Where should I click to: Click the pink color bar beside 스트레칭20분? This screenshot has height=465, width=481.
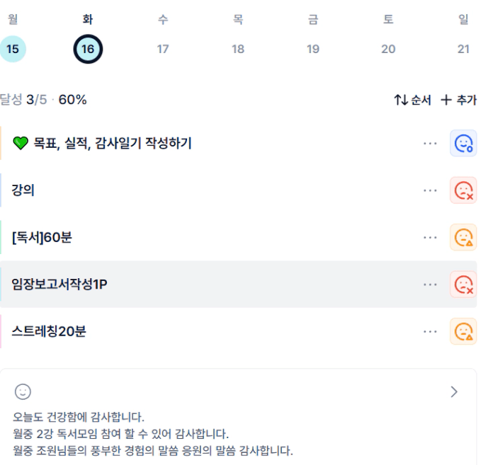1,331
